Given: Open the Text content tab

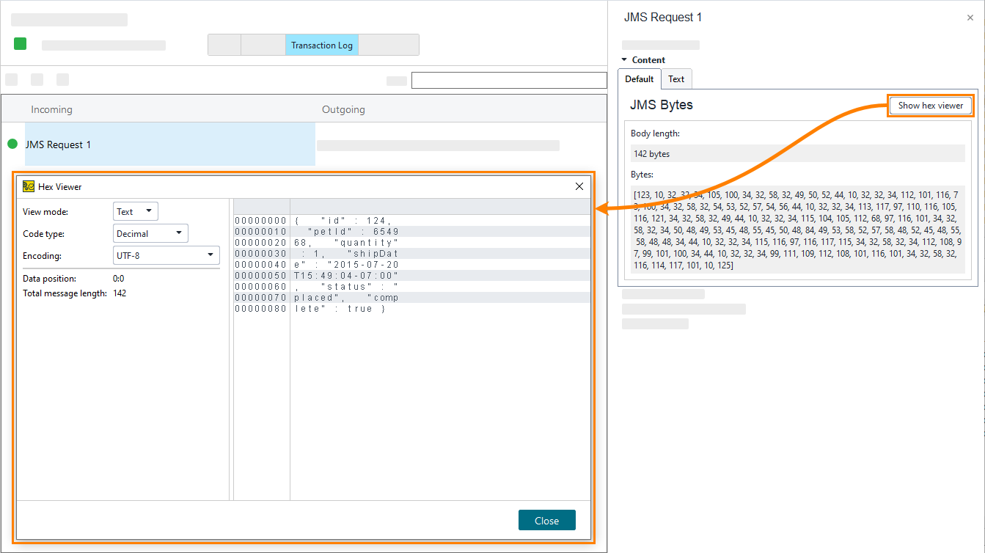Looking at the screenshot, I should pos(676,79).
